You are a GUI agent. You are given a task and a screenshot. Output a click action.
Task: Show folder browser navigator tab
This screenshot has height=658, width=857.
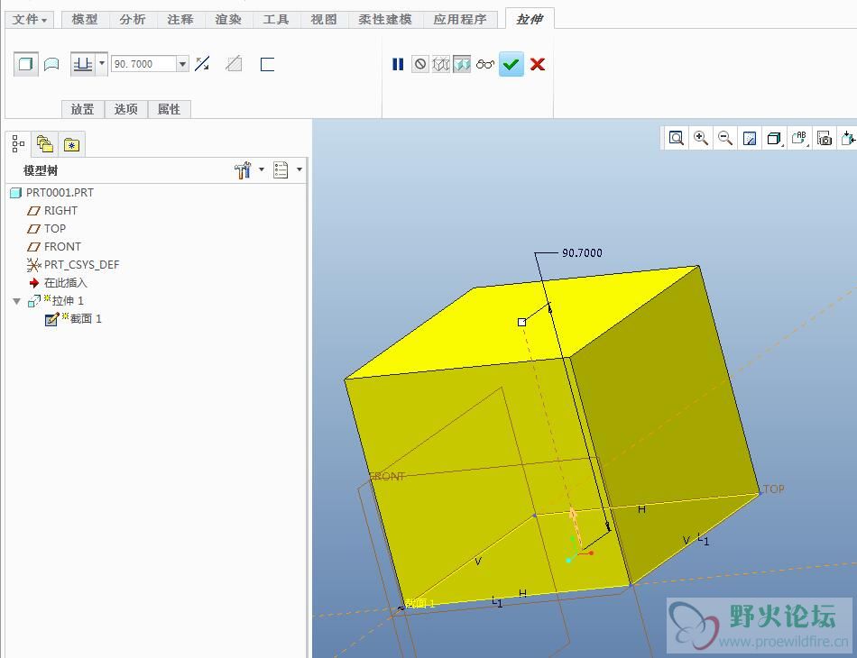click(45, 144)
